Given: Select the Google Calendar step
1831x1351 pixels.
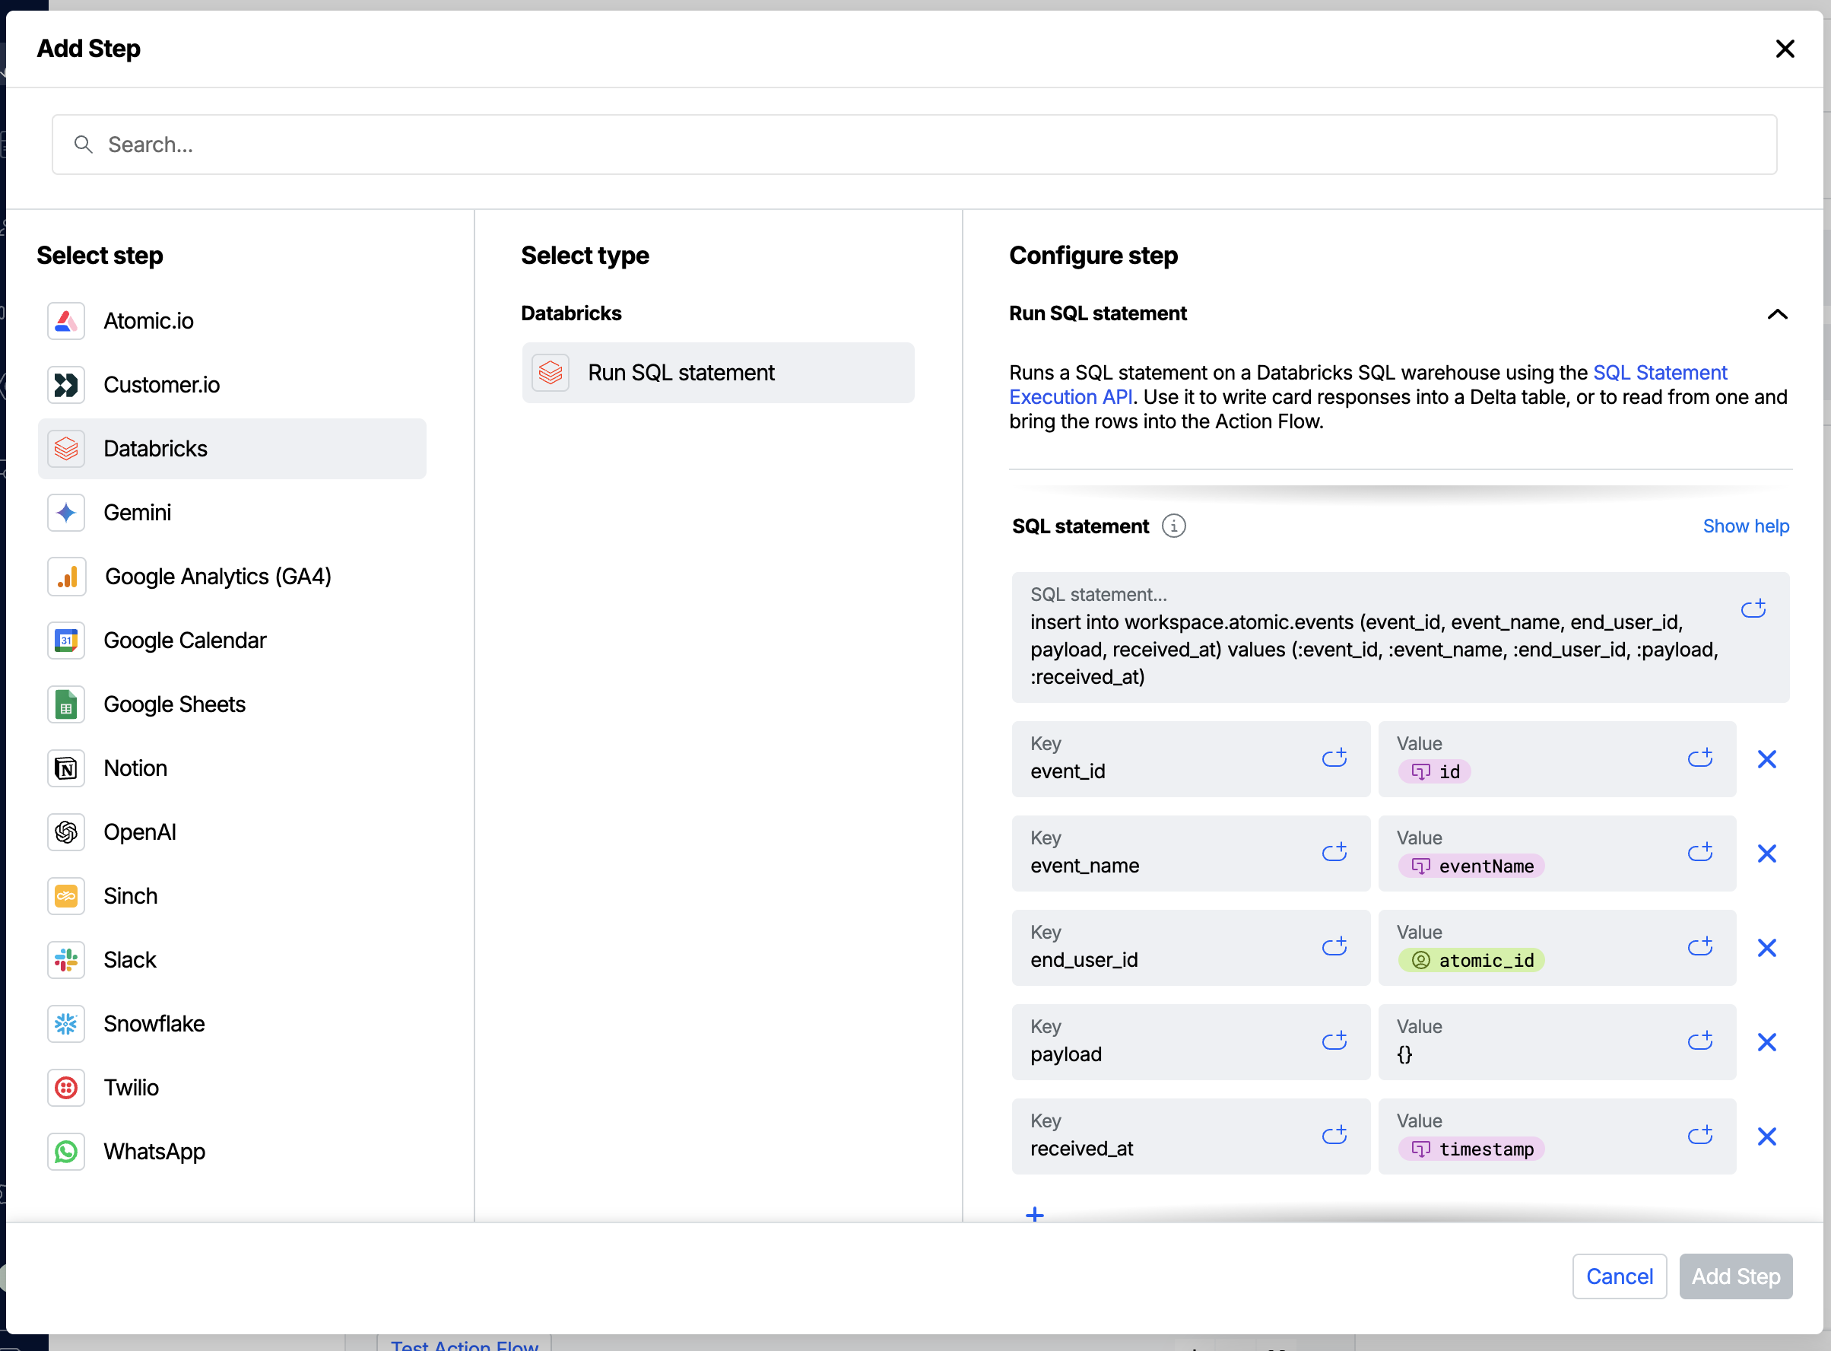Looking at the screenshot, I should pos(231,640).
